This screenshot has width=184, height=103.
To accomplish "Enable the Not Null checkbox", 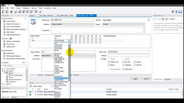I will pos(123,62).
